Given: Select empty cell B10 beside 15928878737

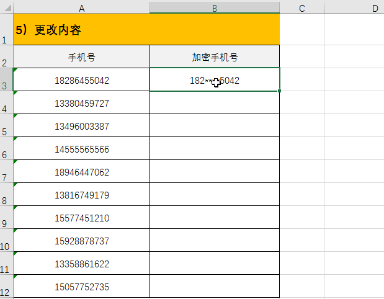Looking at the screenshot, I should click(x=215, y=240).
